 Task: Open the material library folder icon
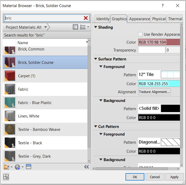tap(6, 167)
